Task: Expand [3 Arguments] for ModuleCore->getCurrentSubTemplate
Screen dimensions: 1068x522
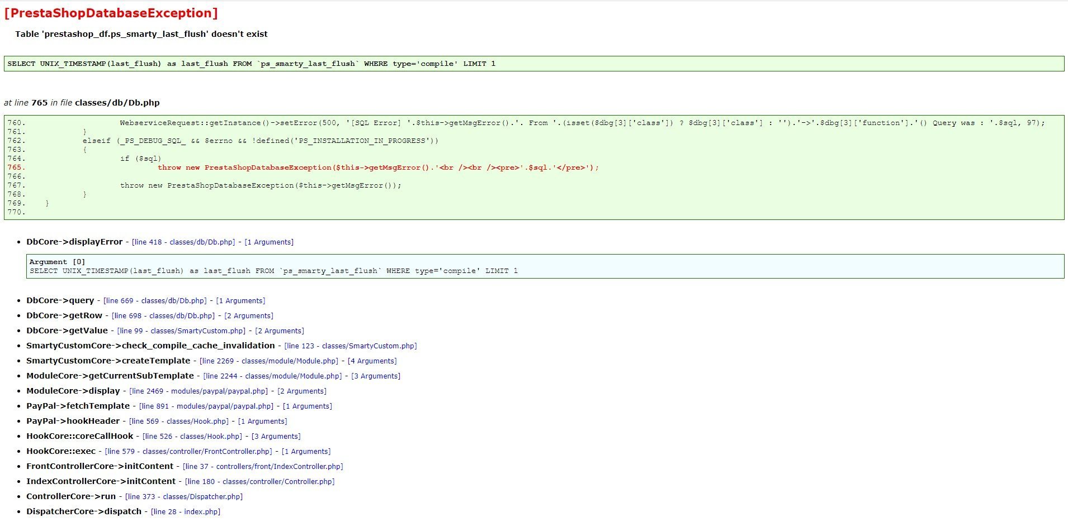Action: point(376,376)
